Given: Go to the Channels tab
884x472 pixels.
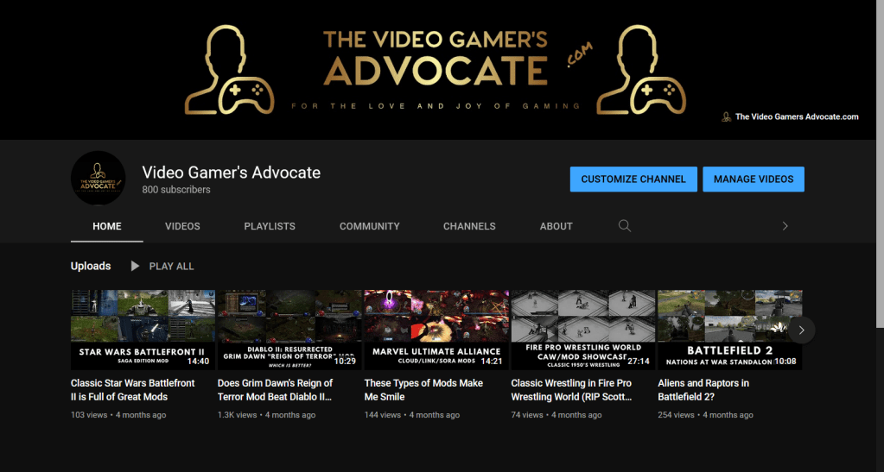Looking at the screenshot, I should tap(469, 226).
